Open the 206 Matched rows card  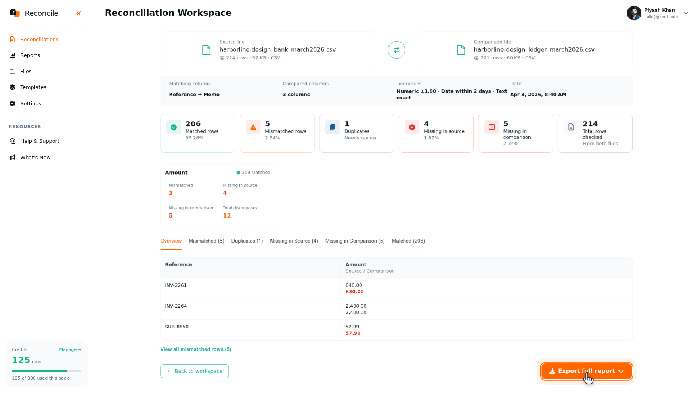198,133
